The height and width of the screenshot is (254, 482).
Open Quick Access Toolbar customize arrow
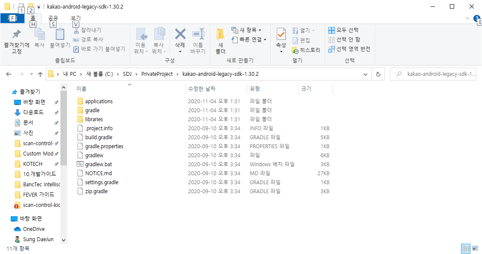coord(39,7)
